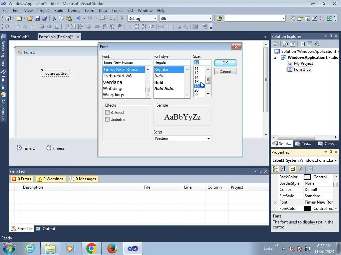Toggle the 0 Warnings filter
This screenshot has width=341, height=255.
coord(51,179)
